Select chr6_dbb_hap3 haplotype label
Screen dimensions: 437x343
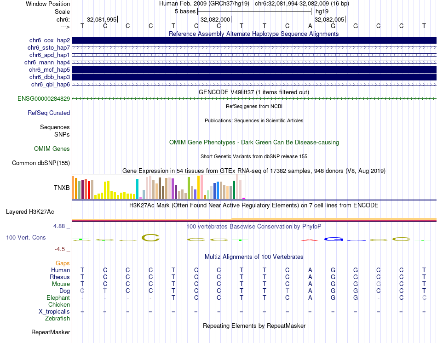pos(50,77)
